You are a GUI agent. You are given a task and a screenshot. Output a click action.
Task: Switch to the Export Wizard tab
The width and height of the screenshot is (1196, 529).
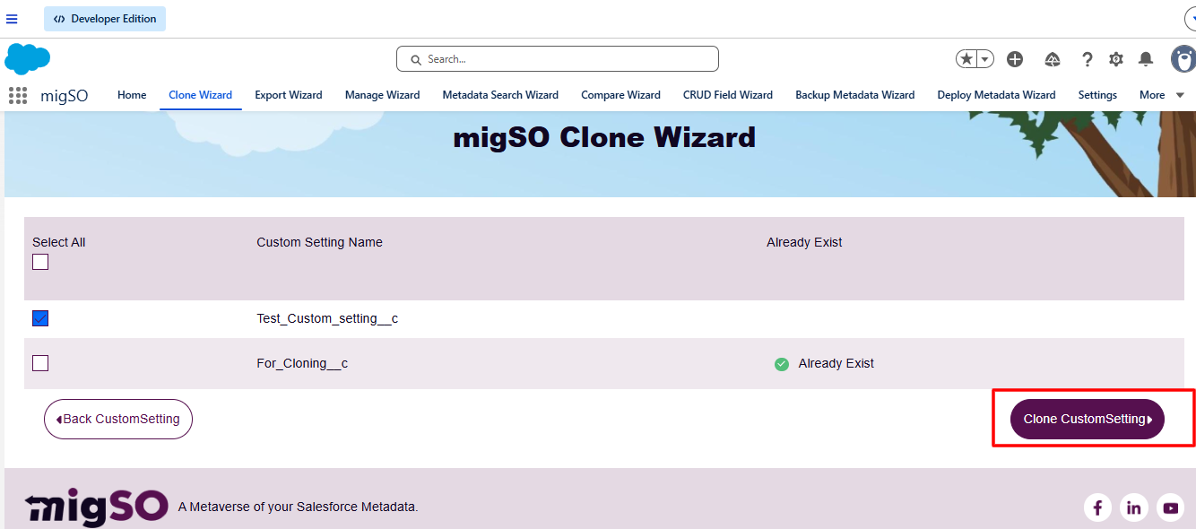[289, 95]
